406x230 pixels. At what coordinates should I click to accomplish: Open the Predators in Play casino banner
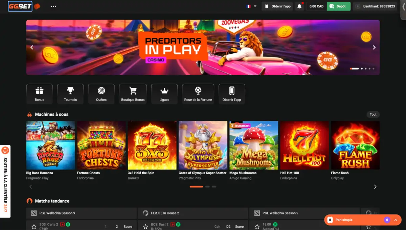click(203, 47)
